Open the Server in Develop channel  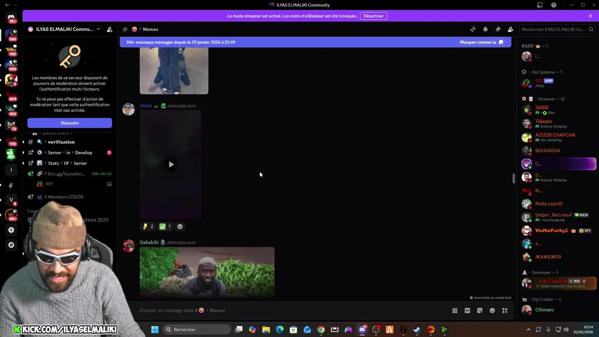(69, 153)
